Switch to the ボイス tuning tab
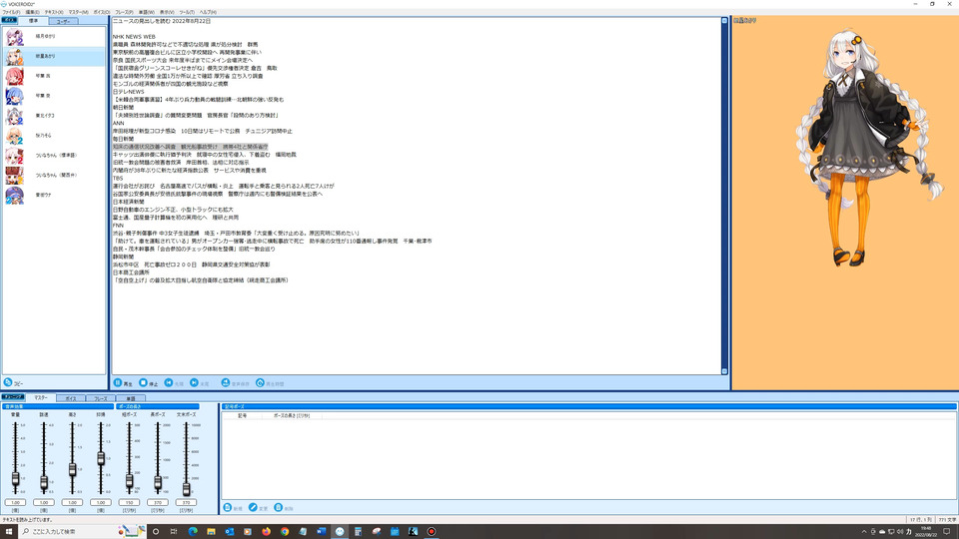Image resolution: width=959 pixels, height=539 pixels. tap(70, 398)
